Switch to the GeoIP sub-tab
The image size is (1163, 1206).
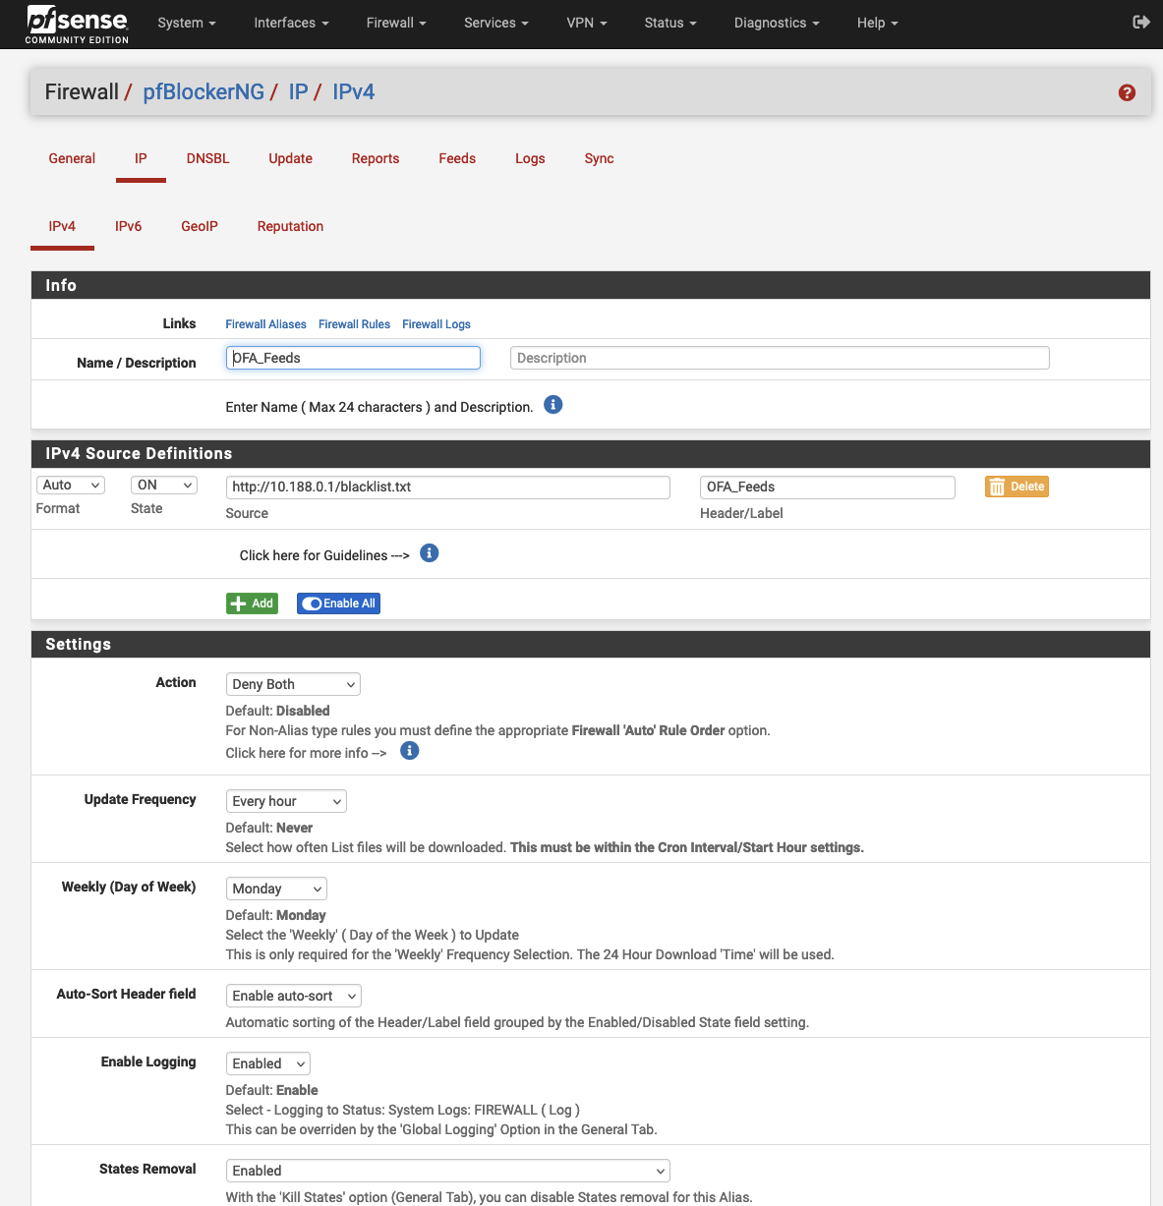coord(200,226)
